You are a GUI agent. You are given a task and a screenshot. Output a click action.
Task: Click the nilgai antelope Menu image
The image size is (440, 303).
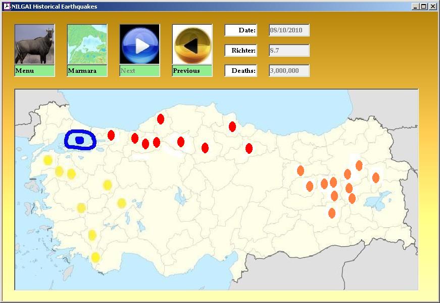34,45
